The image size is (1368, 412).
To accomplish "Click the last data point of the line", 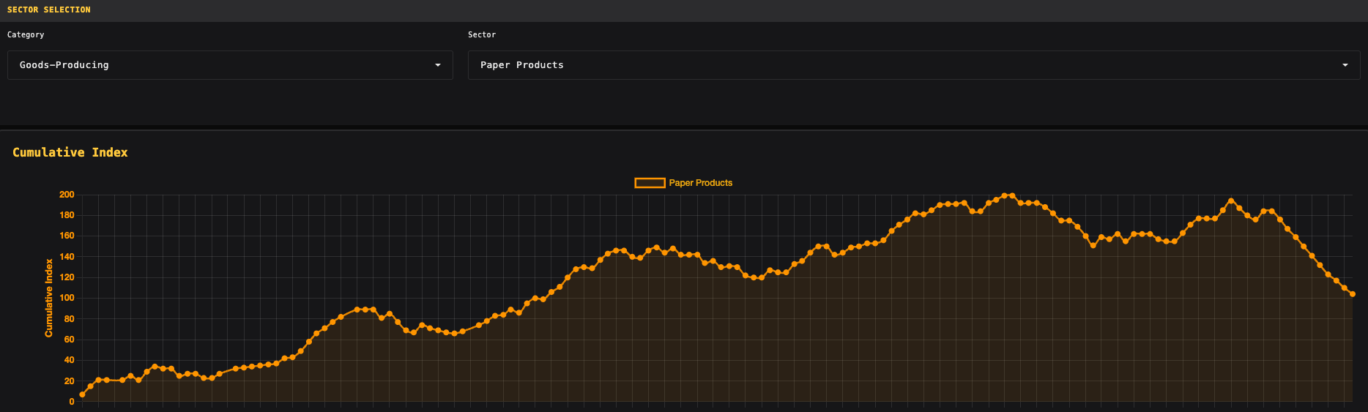I will 1352,294.
